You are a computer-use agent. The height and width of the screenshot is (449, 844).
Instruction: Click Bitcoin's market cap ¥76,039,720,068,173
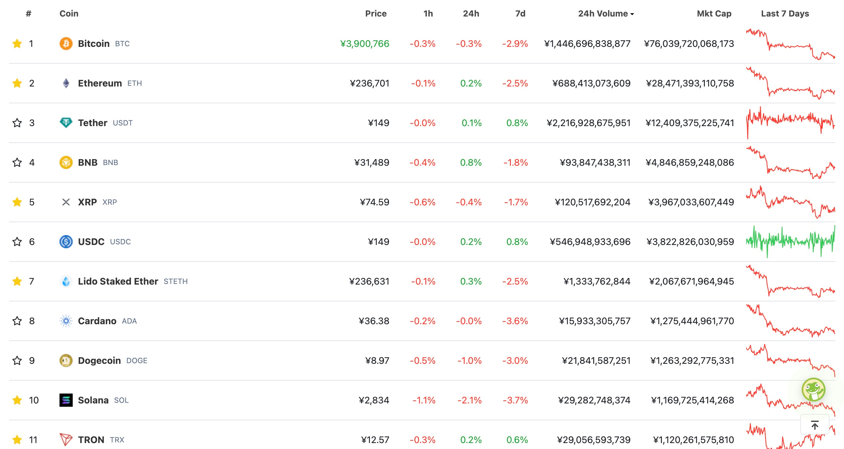tap(689, 44)
